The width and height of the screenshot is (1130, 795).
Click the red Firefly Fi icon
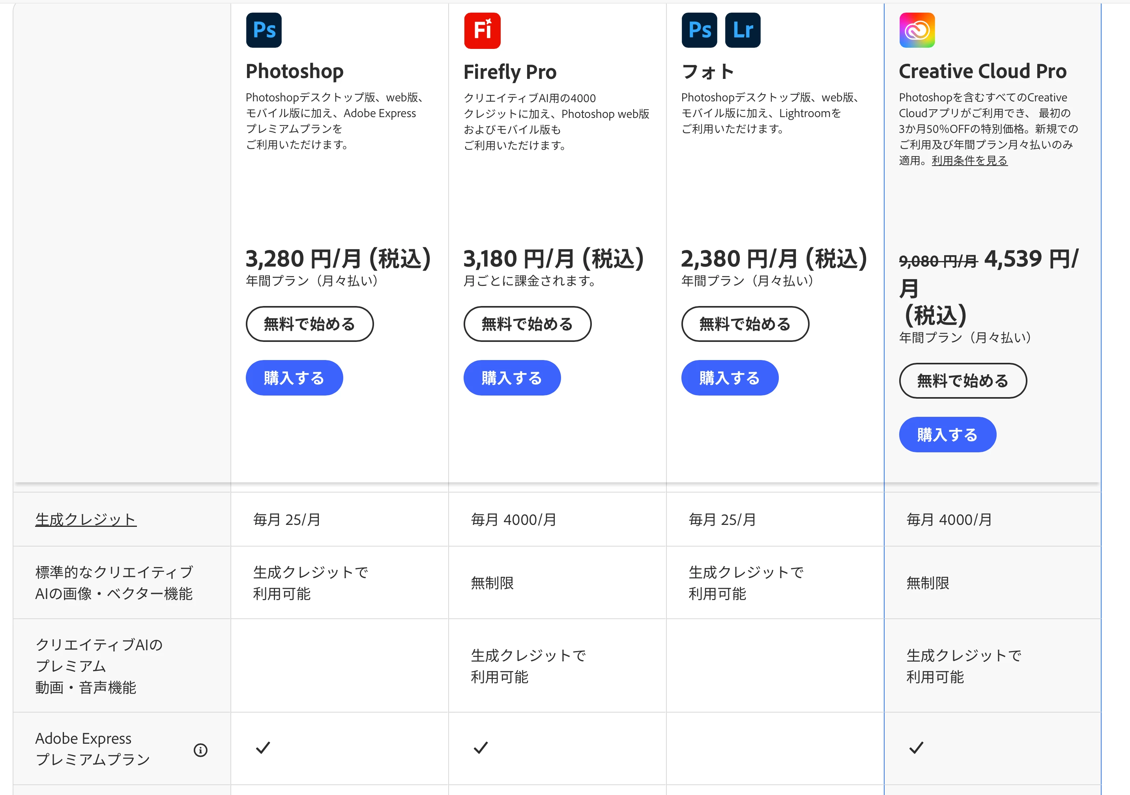482,30
